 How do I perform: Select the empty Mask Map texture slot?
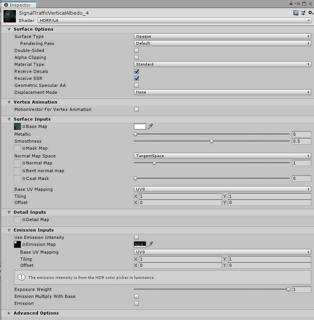point(17,148)
